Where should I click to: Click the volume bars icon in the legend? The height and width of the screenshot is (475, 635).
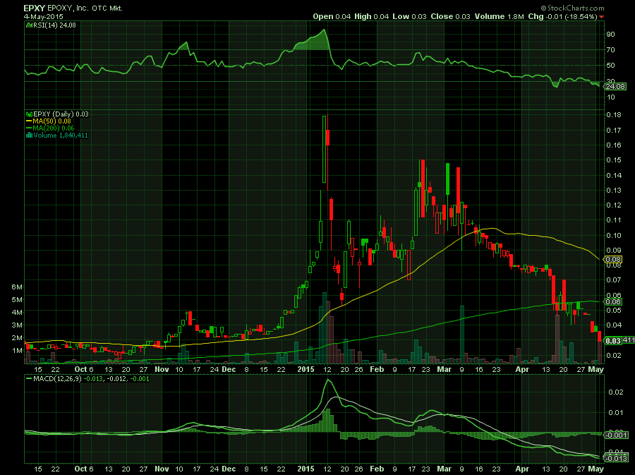29,136
